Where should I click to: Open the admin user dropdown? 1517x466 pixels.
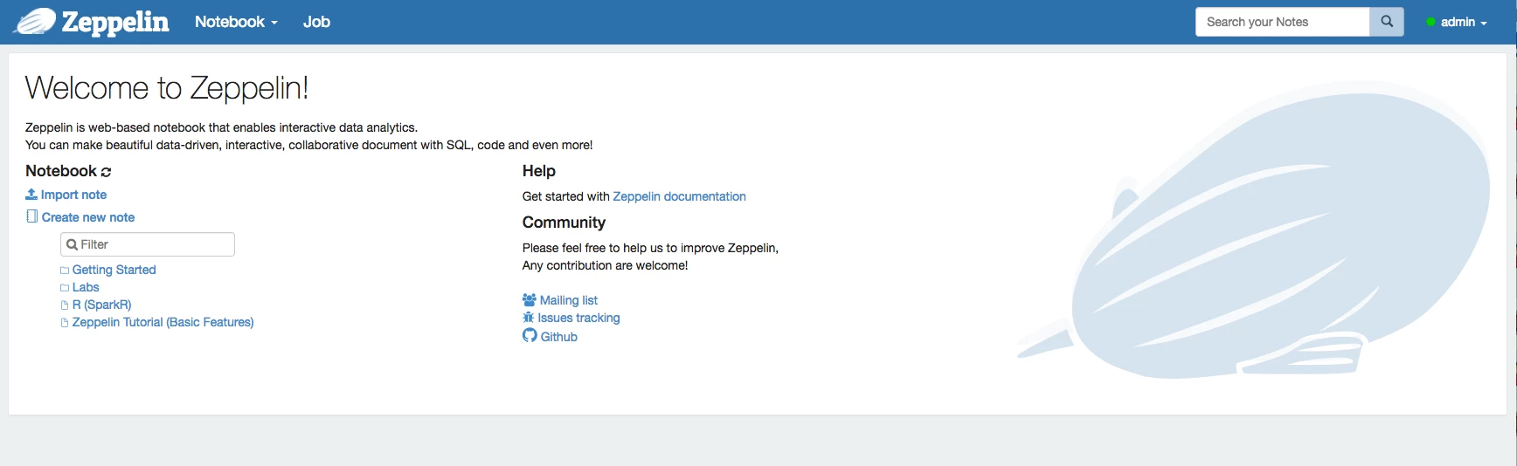click(1464, 22)
